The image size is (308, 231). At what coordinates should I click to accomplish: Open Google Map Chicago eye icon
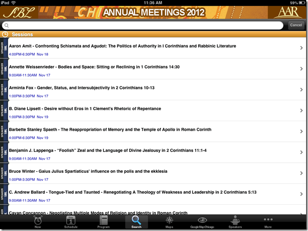coord(202,220)
